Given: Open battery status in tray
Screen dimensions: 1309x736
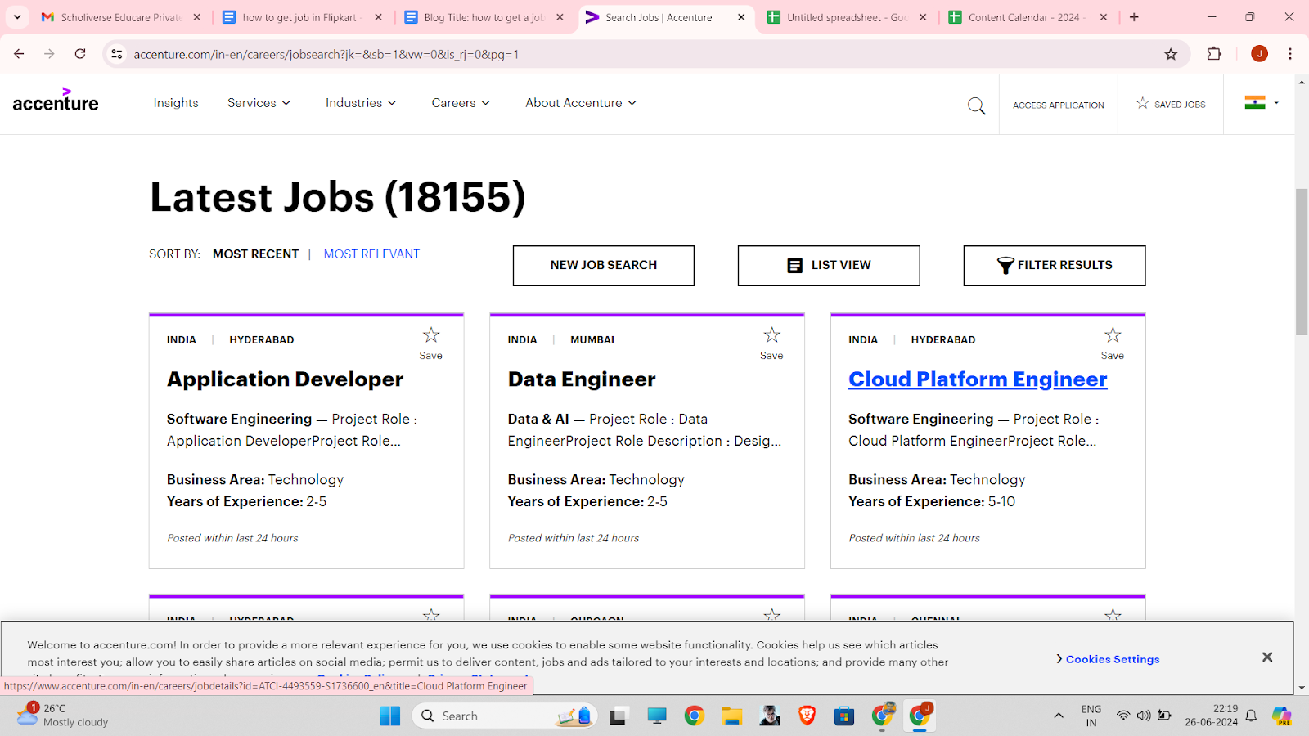Looking at the screenshot, I should pos(1164,716).
